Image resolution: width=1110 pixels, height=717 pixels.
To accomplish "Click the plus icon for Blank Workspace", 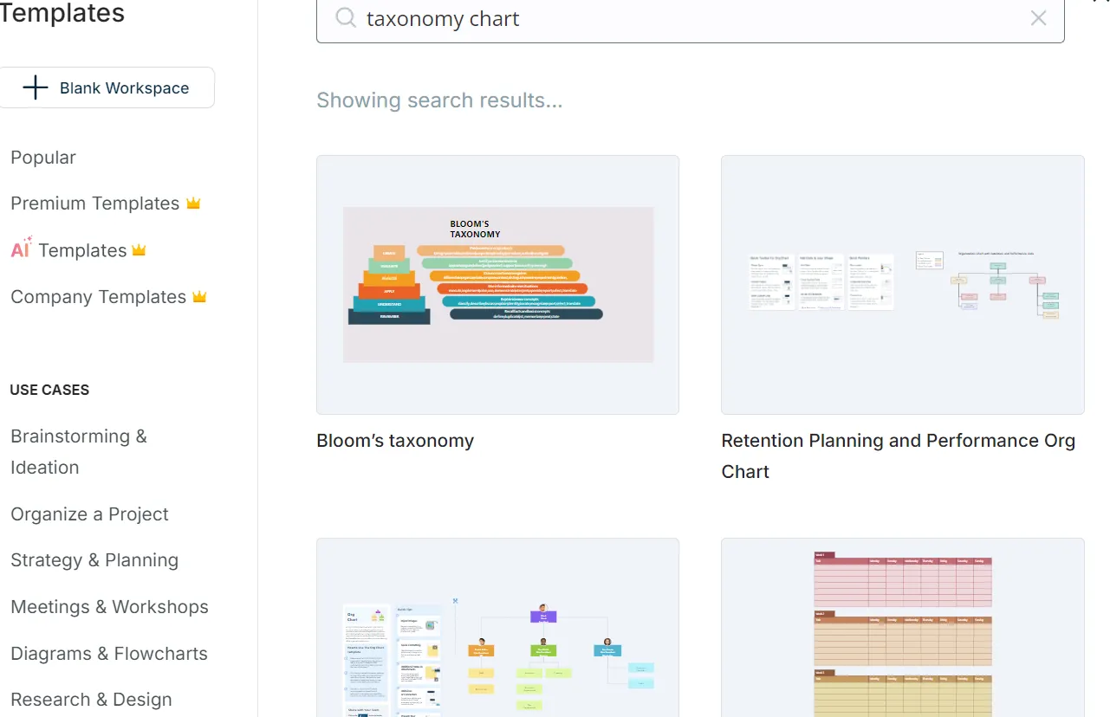I will pyautogui.click(x=36, y=87).
